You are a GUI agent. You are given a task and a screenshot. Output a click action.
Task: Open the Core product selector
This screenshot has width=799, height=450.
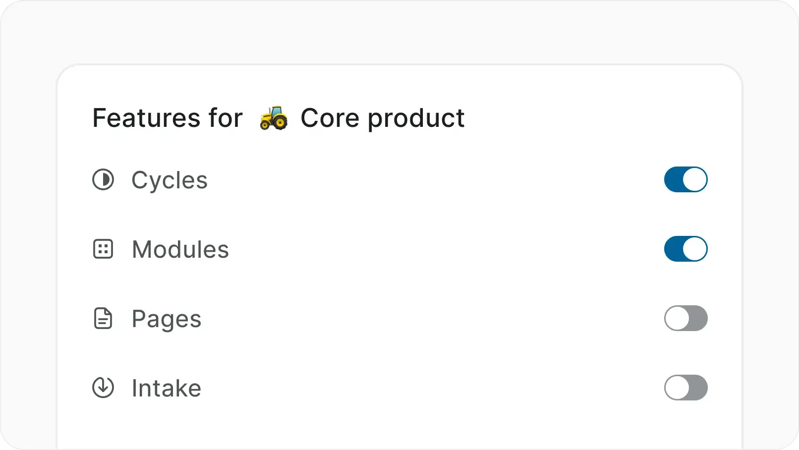coord(383,118)
